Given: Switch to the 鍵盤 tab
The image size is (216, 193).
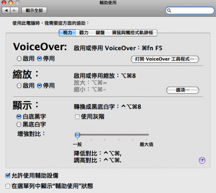Looking at the screenshot, I should [100, 33].
